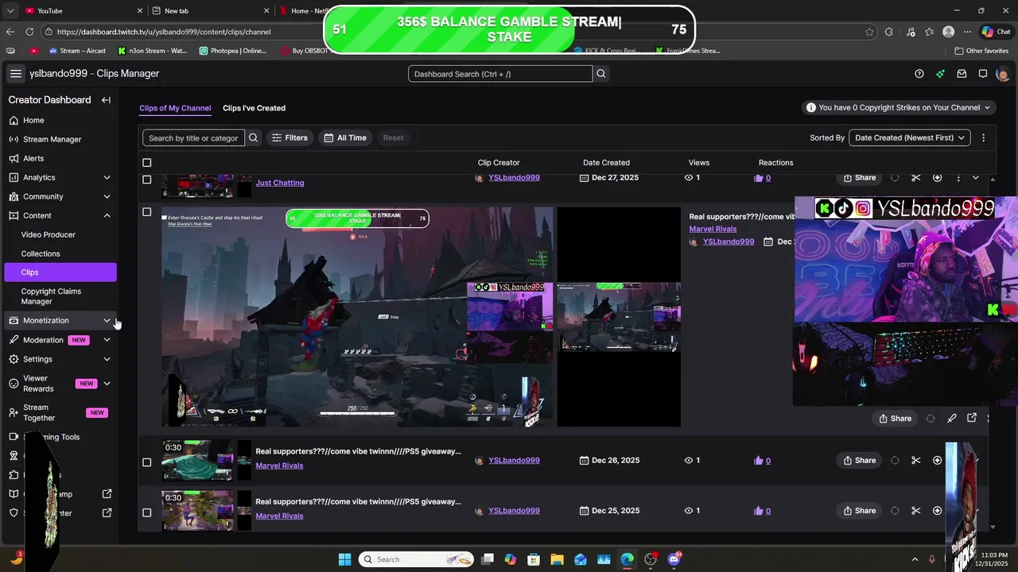The image size is (1018, 572).
Task: Open File Explorer from the taskbar
Action: coord(557,559)
